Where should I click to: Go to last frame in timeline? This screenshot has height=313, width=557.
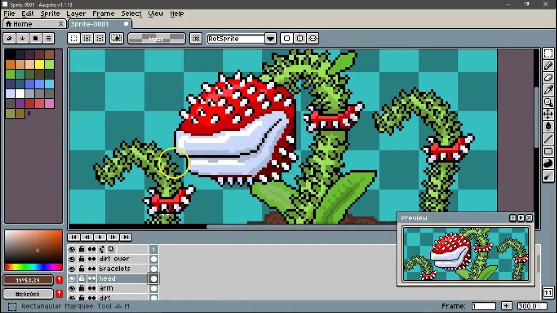(126, 237)
